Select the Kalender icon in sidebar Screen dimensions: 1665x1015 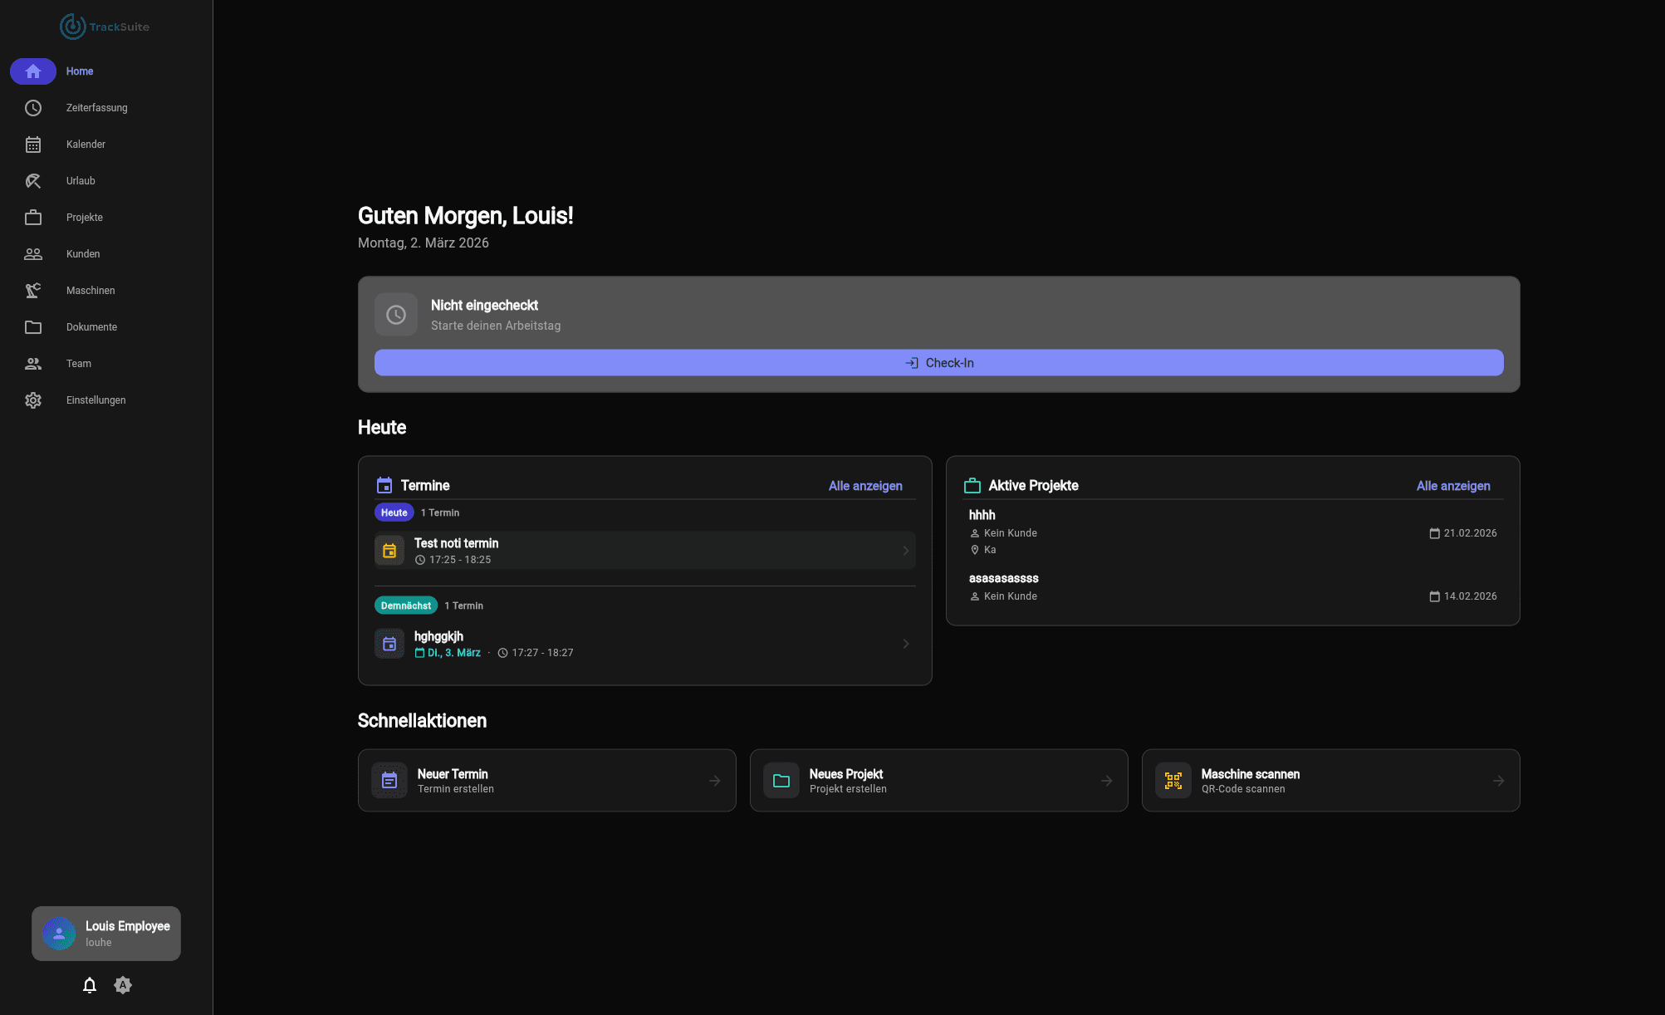tap(33, 145)
